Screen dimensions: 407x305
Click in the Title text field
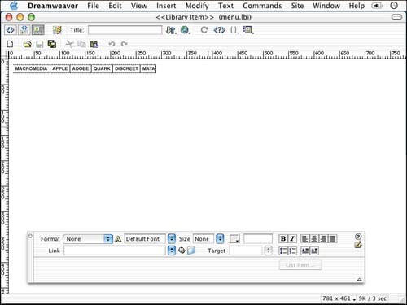coord(125,30)
